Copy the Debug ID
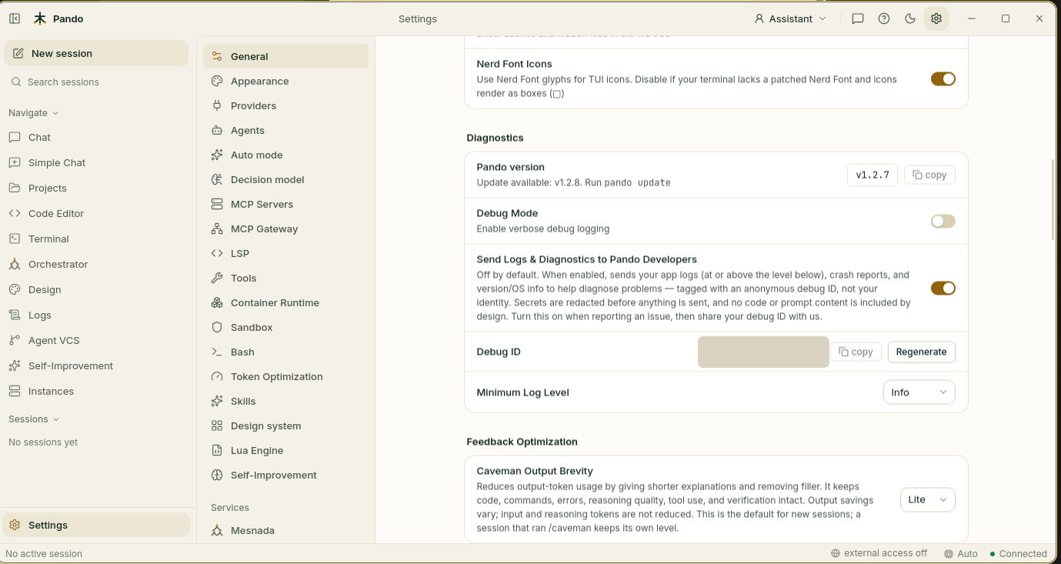 click(x=856, y=352)
